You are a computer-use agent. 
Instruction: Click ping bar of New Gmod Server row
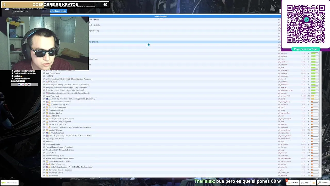point(315,73)
